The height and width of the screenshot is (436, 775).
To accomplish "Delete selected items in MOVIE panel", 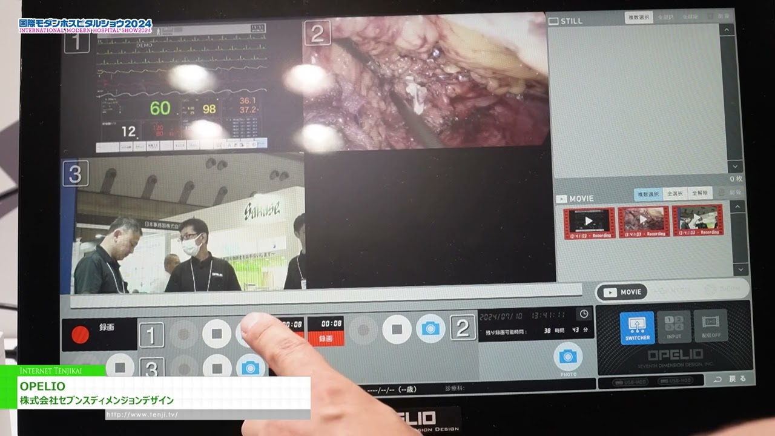I will point(730,193).
